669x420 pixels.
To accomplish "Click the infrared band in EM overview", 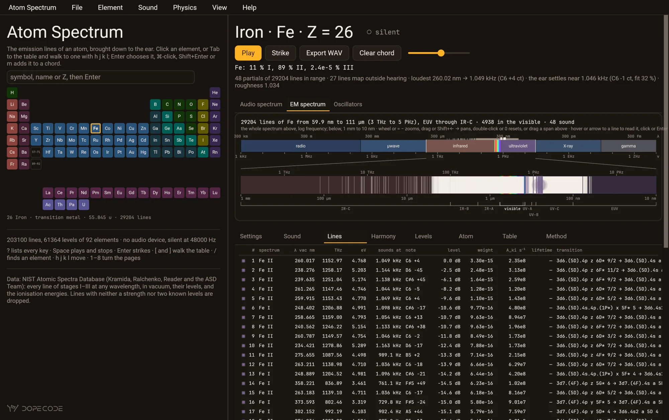I will 460,146.
